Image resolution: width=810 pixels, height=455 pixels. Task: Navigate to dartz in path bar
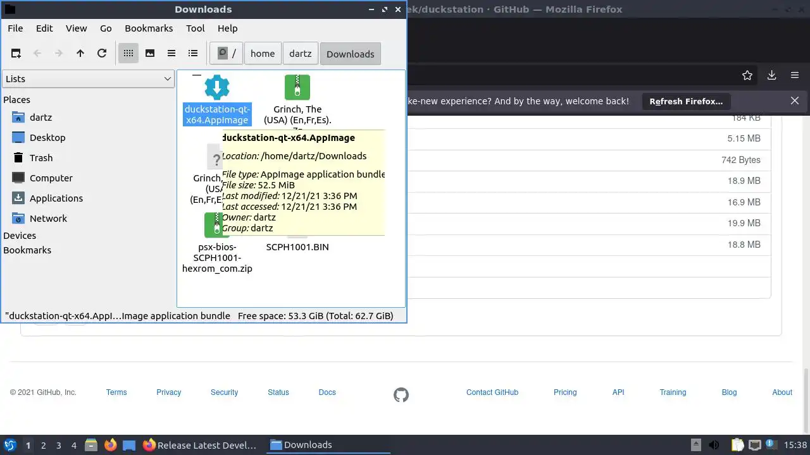(x=301, y=54)
